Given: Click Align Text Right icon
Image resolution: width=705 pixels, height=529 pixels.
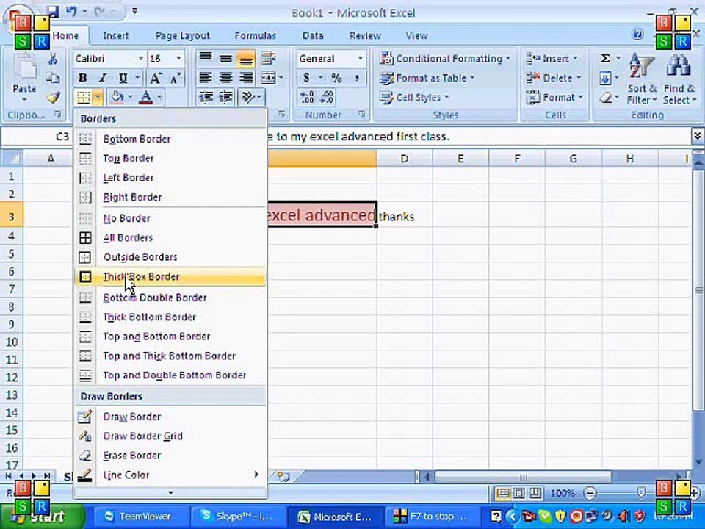Looking at the screenshot, I should point(246,78).
